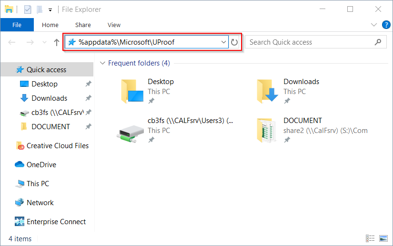Click the share2 (\\CalFsrv) path text
Viewport: 393px width, 246px height.
click(325, 131)
